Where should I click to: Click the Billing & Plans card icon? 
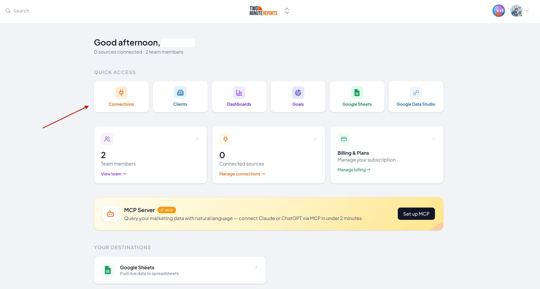(x=344, y=139)
